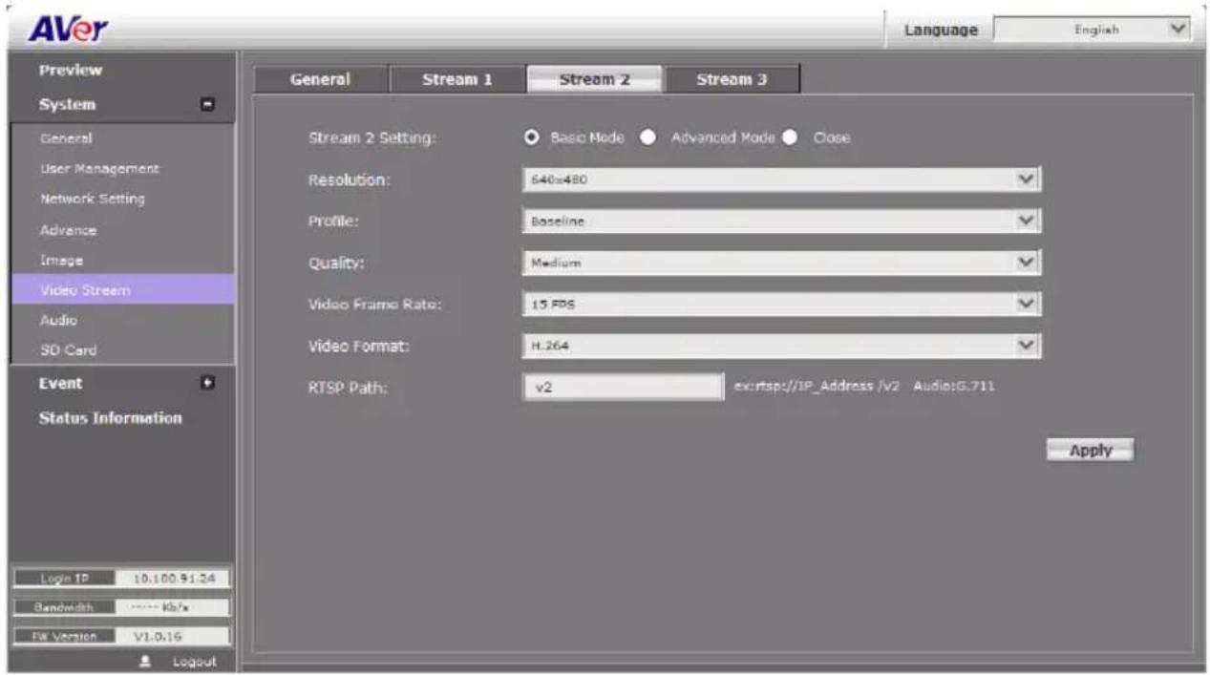The image size is (1210, 675).
Task: Open the Quality dropdown
Action: coord(781,263)
